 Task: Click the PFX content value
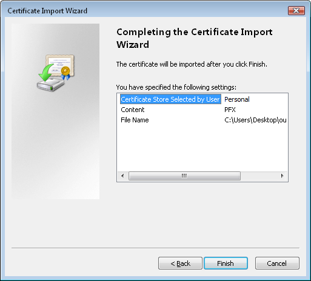tap(230, 110)
